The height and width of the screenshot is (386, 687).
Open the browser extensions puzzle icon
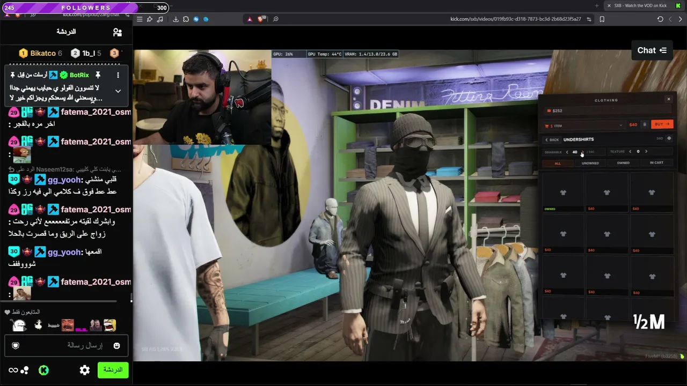(186, 19)
